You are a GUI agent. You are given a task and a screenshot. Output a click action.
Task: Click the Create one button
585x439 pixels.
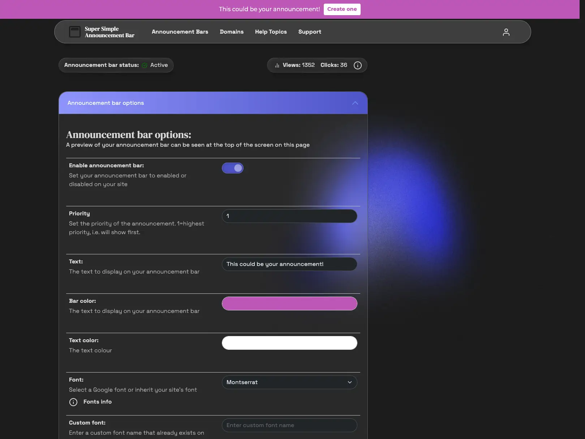(x=342, y=9)
